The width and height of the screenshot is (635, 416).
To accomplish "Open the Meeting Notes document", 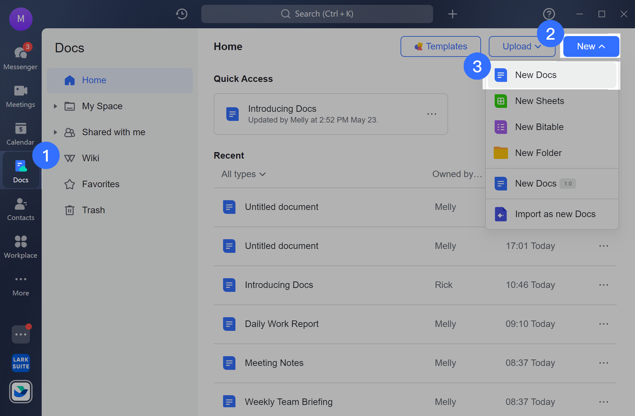I will [x=274, y=363].
